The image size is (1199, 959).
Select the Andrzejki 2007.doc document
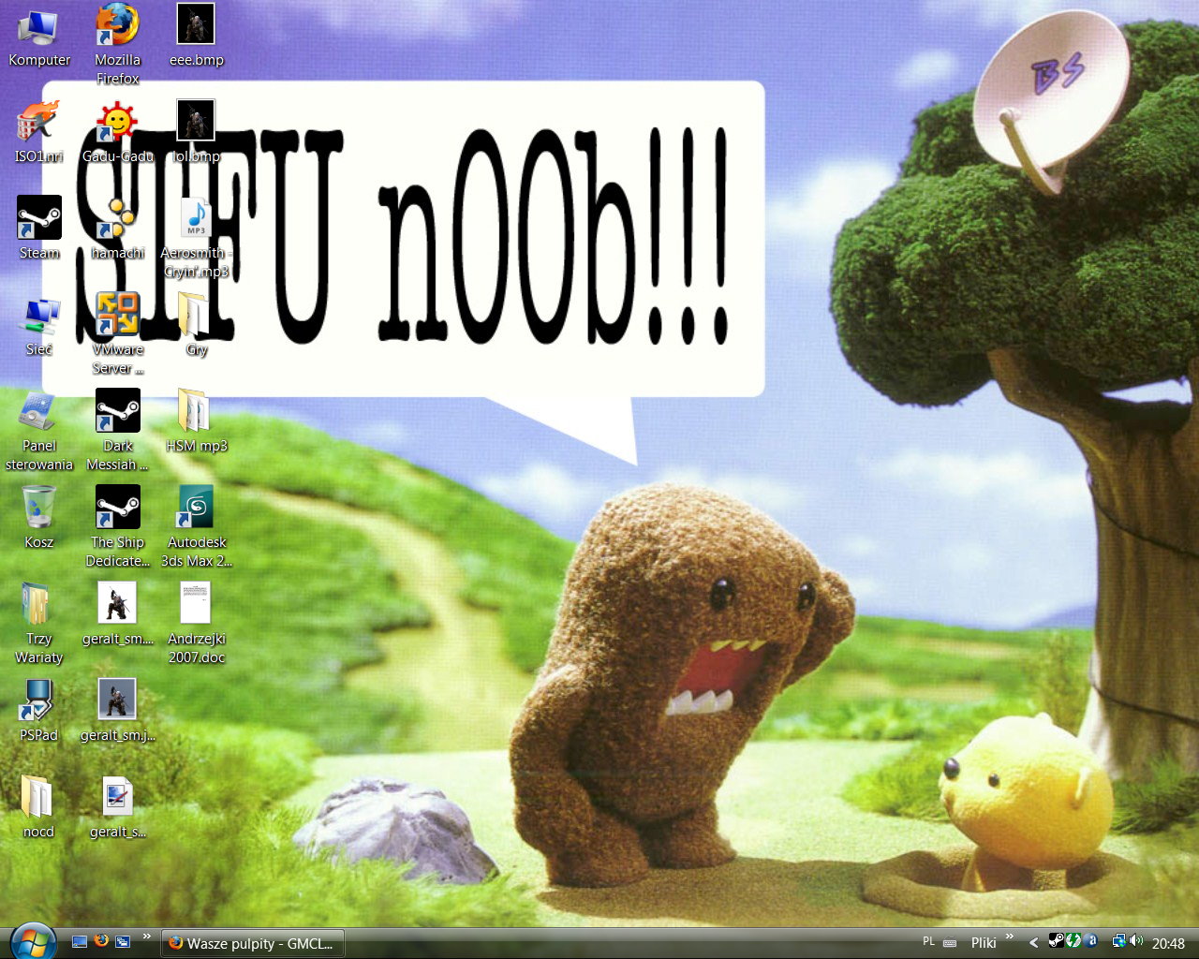point(196,604)
